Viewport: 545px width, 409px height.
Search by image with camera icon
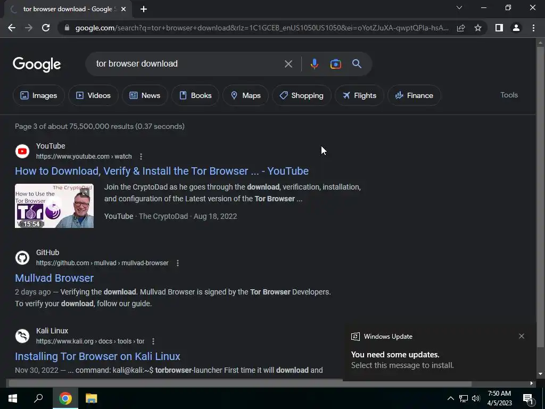tap(335, 64)
